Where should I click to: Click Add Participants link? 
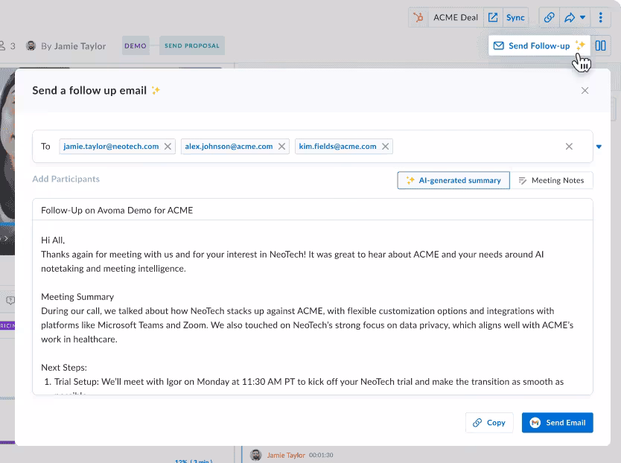click(x=66, y=179)
